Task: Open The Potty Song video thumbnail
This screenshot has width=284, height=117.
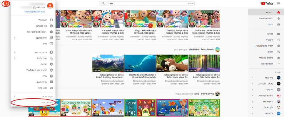Action: 172,19
